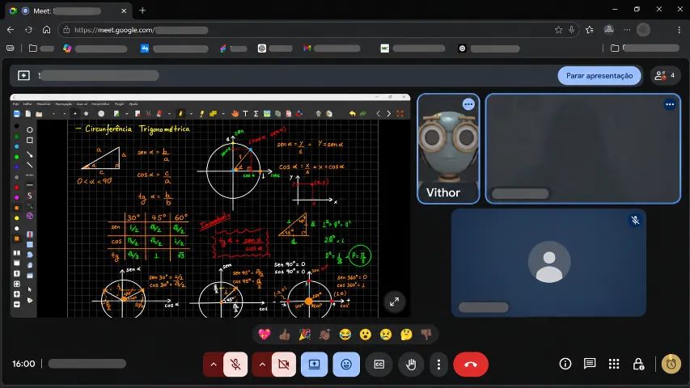
Task: Open participants list showing 4 people
Action: click(x=666, y=76)
